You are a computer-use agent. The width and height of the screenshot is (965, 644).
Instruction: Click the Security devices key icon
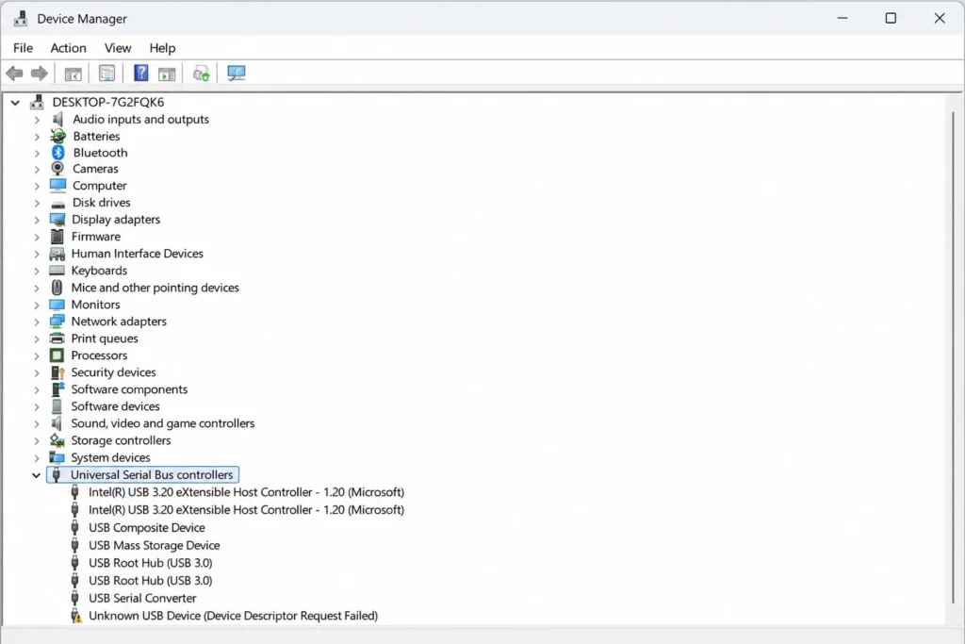coord(57,372)
